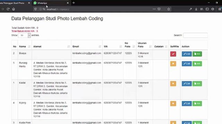Image resolution: width=222 pixels, height=124 pixels.
Task: Bookmark this page with the star icon
Action: tap(169, 9)
